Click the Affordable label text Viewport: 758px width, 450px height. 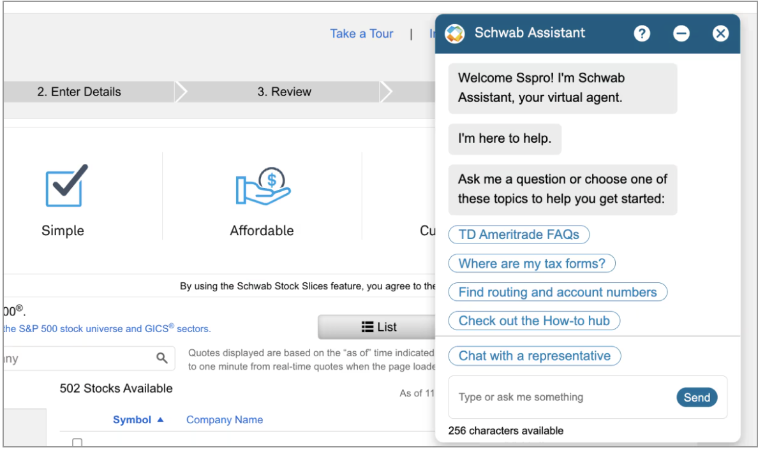[262, 231]
